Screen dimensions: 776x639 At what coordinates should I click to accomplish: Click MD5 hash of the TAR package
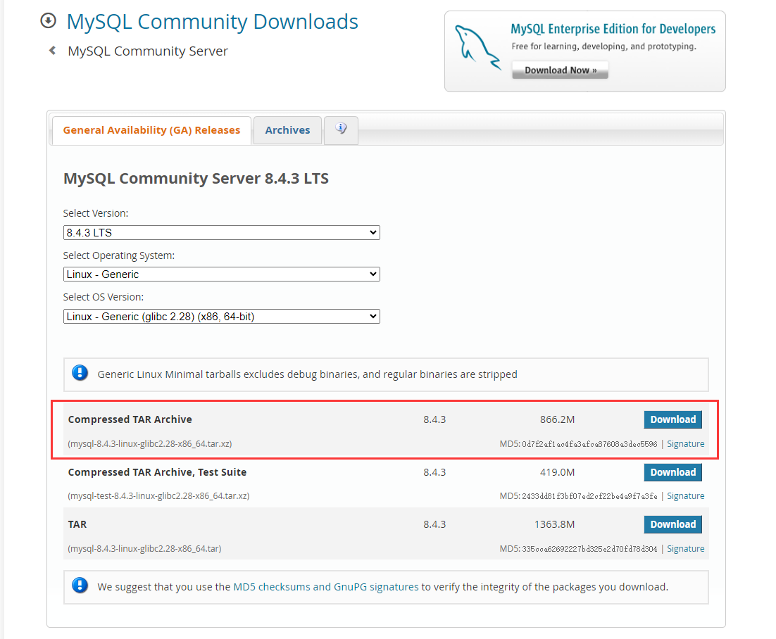[x=589, y=549]
